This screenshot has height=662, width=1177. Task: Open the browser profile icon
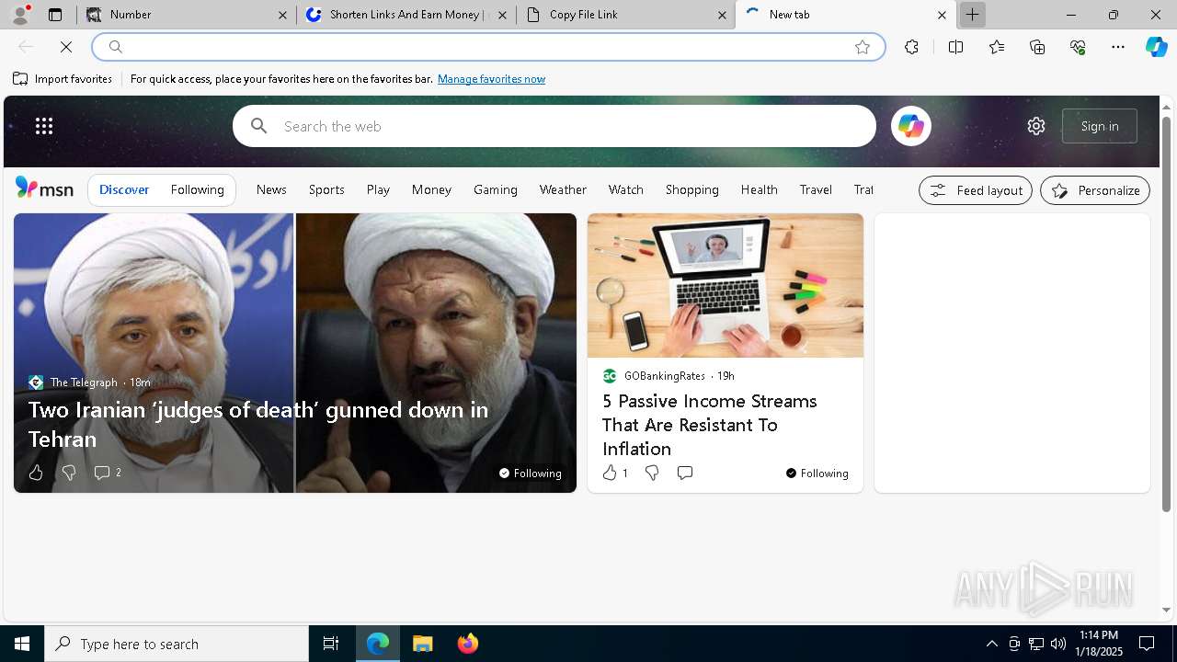(x=20, y=15)
